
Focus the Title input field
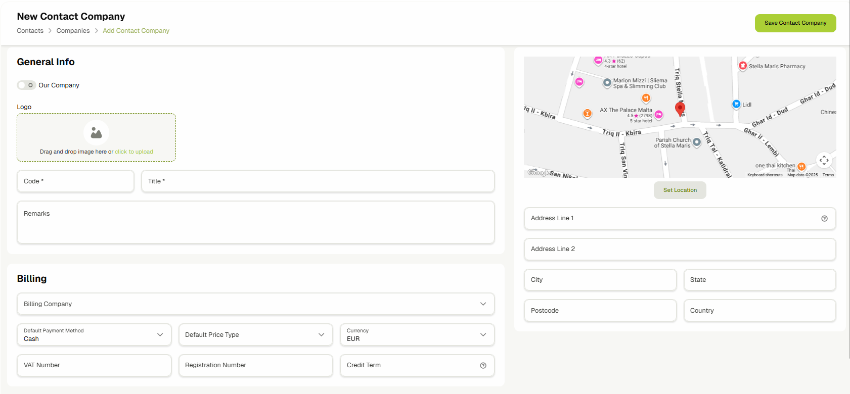pyautogui.click(x=318, y=181)
